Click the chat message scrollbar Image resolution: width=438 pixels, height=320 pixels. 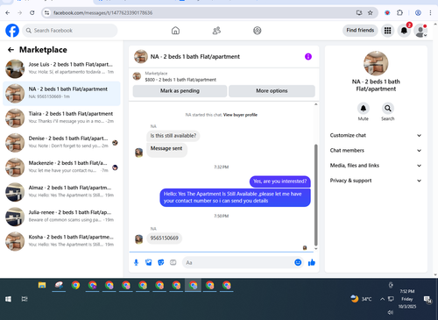click(x=315, y=195)
